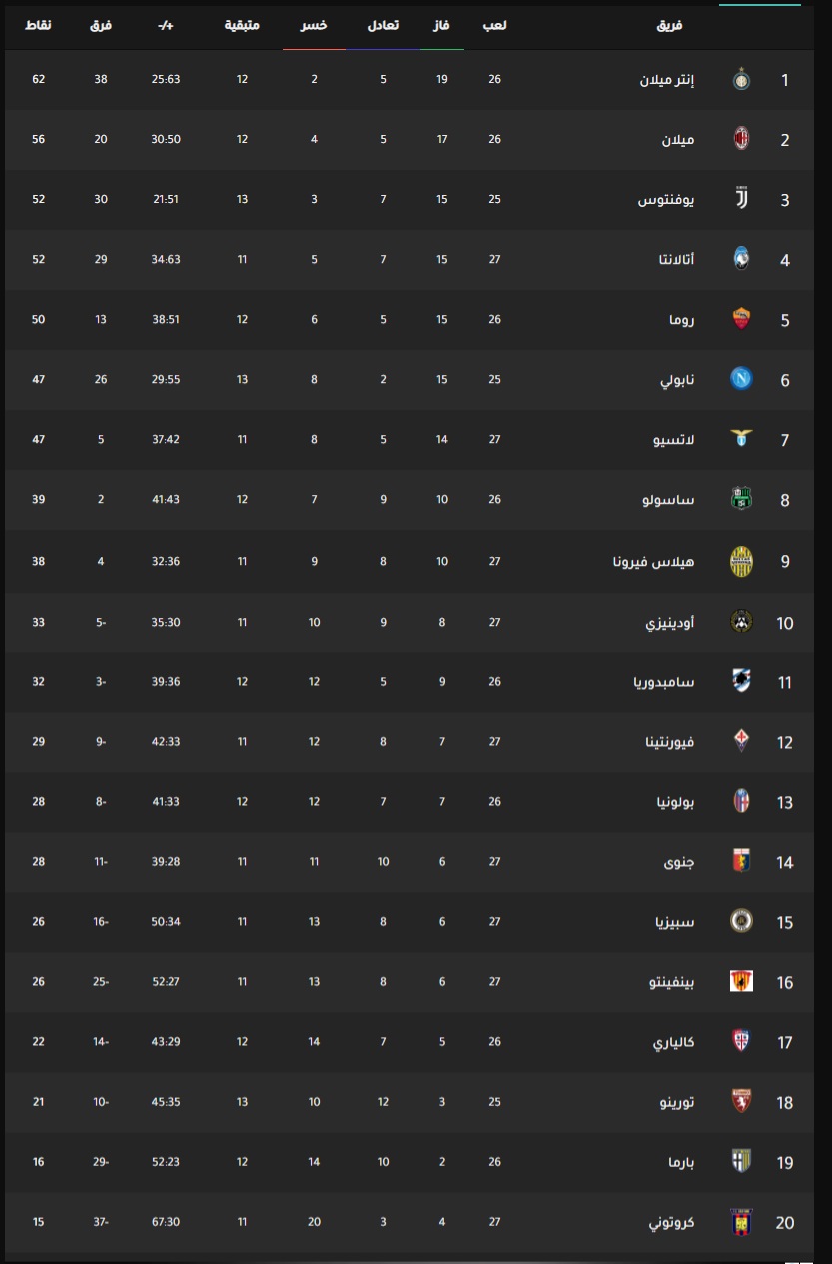Select the تعادل draws column header
Viewport: 832px width, 1264px height.
pyautogui.click(x=382, y=24)
